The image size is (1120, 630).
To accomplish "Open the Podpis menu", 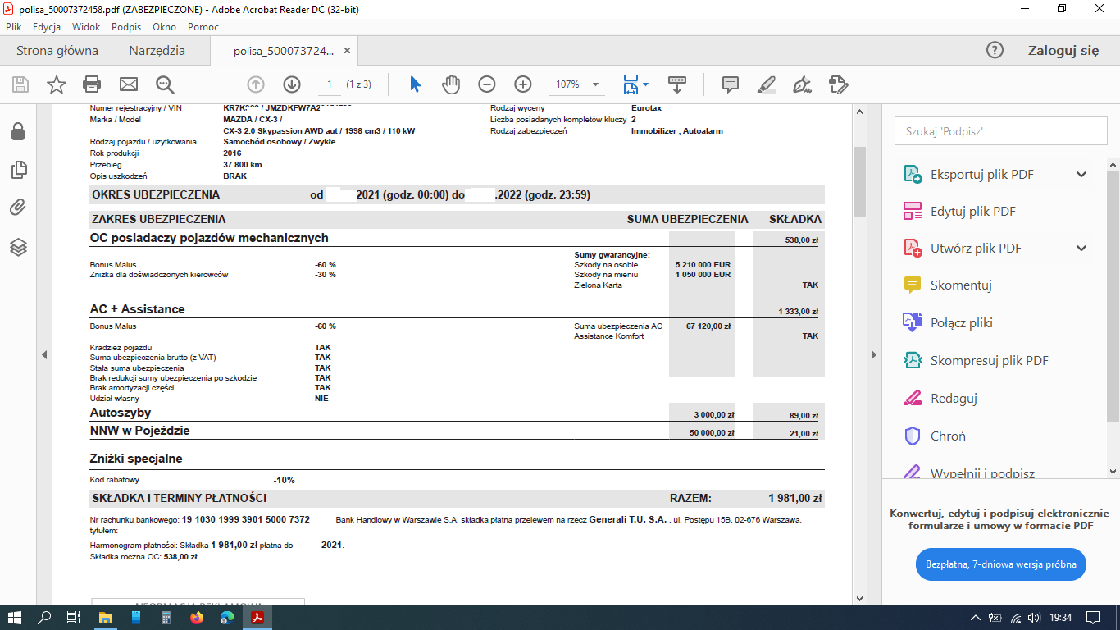I will point(126,27).
